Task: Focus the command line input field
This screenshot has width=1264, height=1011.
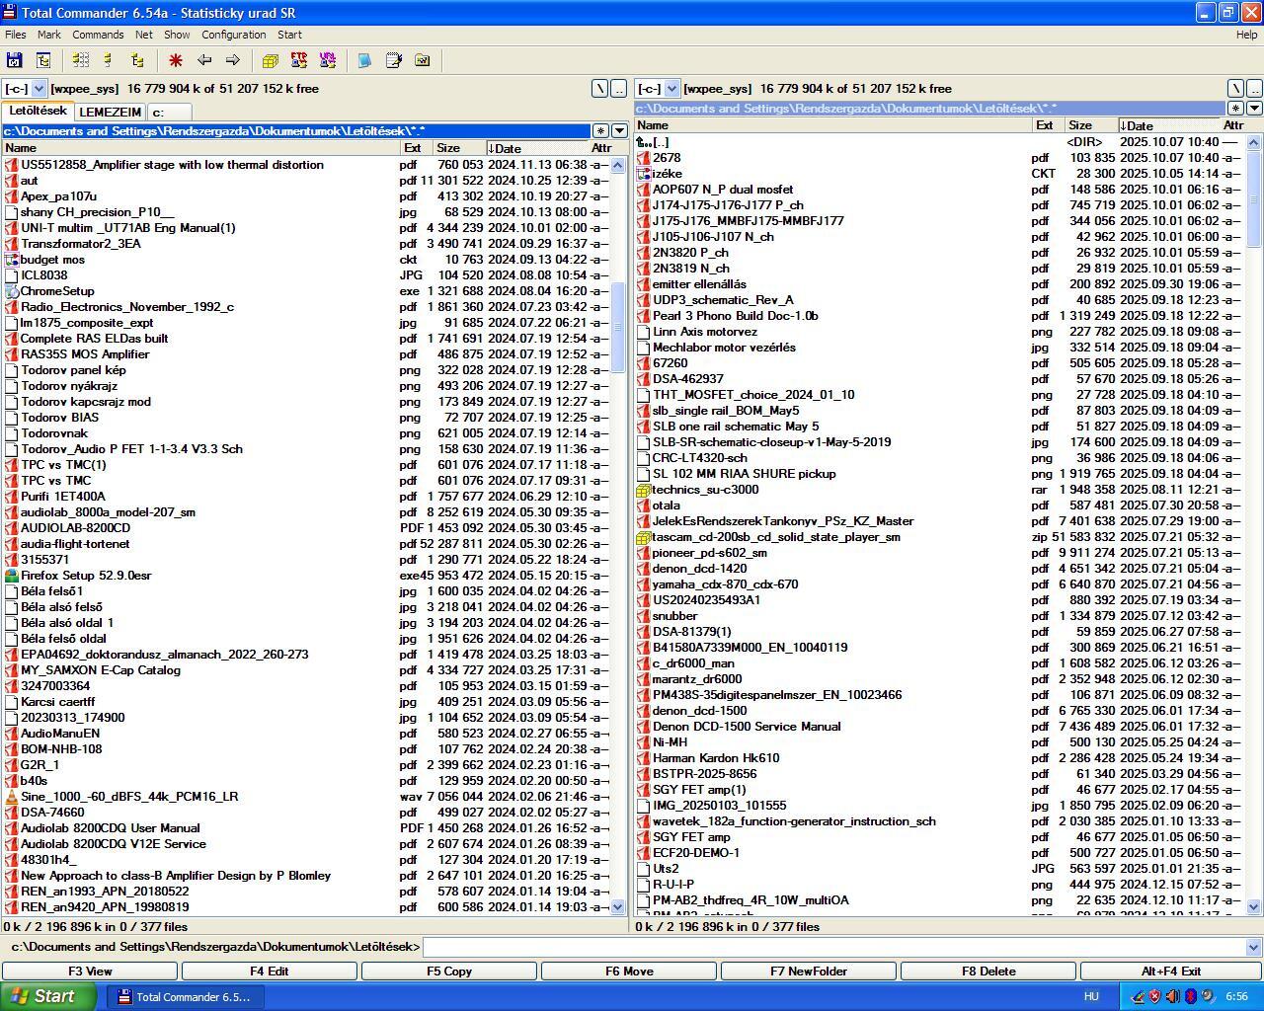Action: (x=834, y=948)
